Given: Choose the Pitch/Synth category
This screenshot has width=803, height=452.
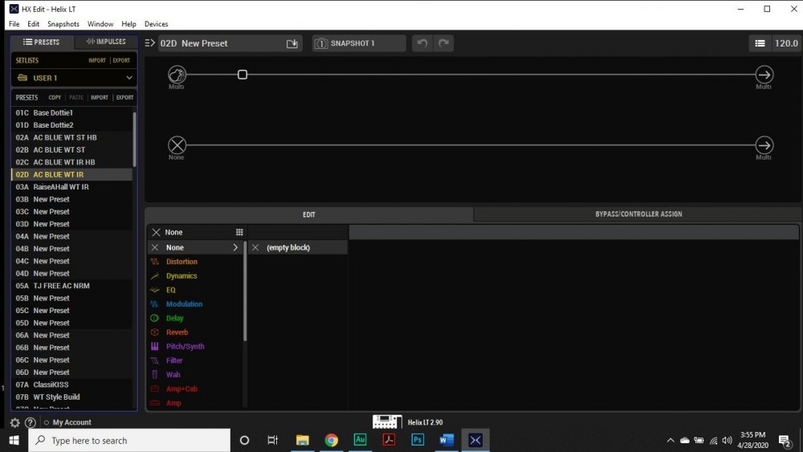Looking at the screenshot, I should click(x=196, y=347).
